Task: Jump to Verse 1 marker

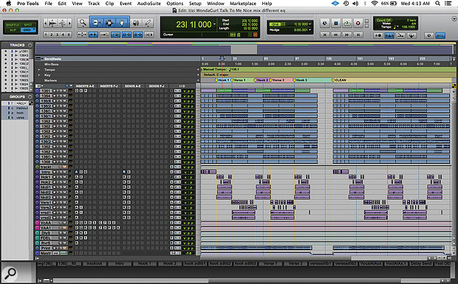Action: tap(232, 80)
